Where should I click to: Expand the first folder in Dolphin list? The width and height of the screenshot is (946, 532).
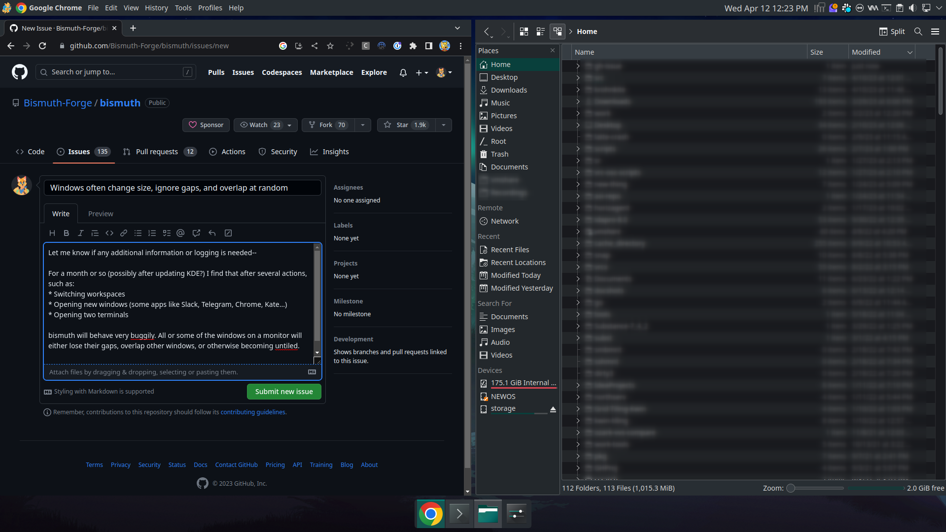pyautogui.click(x=578, y=66)
